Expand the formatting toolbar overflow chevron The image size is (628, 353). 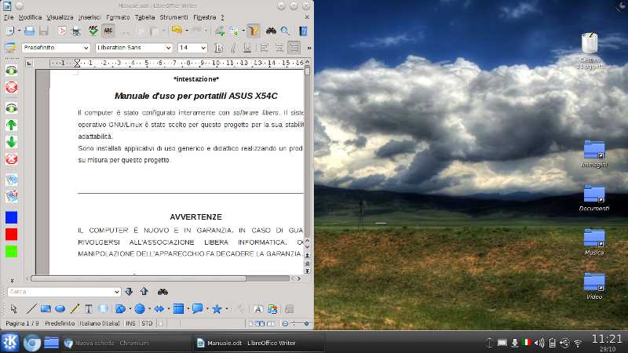click(309, 48)
